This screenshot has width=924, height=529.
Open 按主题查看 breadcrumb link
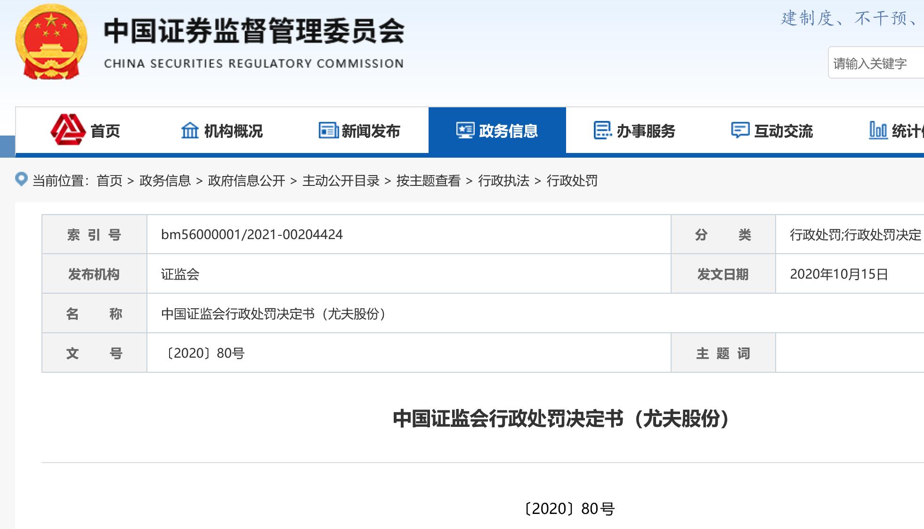pyautogui.click(x=429, y=181)
